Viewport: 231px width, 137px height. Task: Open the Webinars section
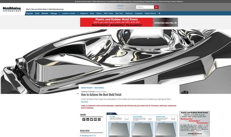point(129,13)
